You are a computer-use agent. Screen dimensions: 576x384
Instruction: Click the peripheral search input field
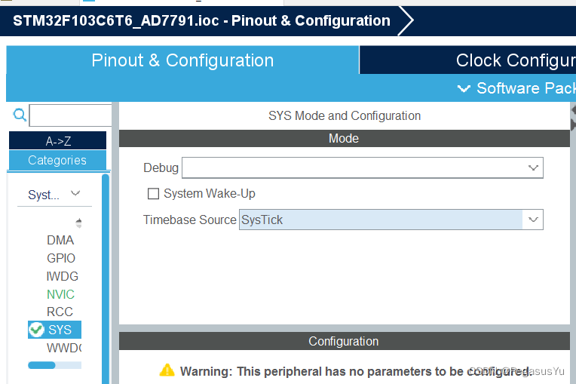(x=70, y=115)
